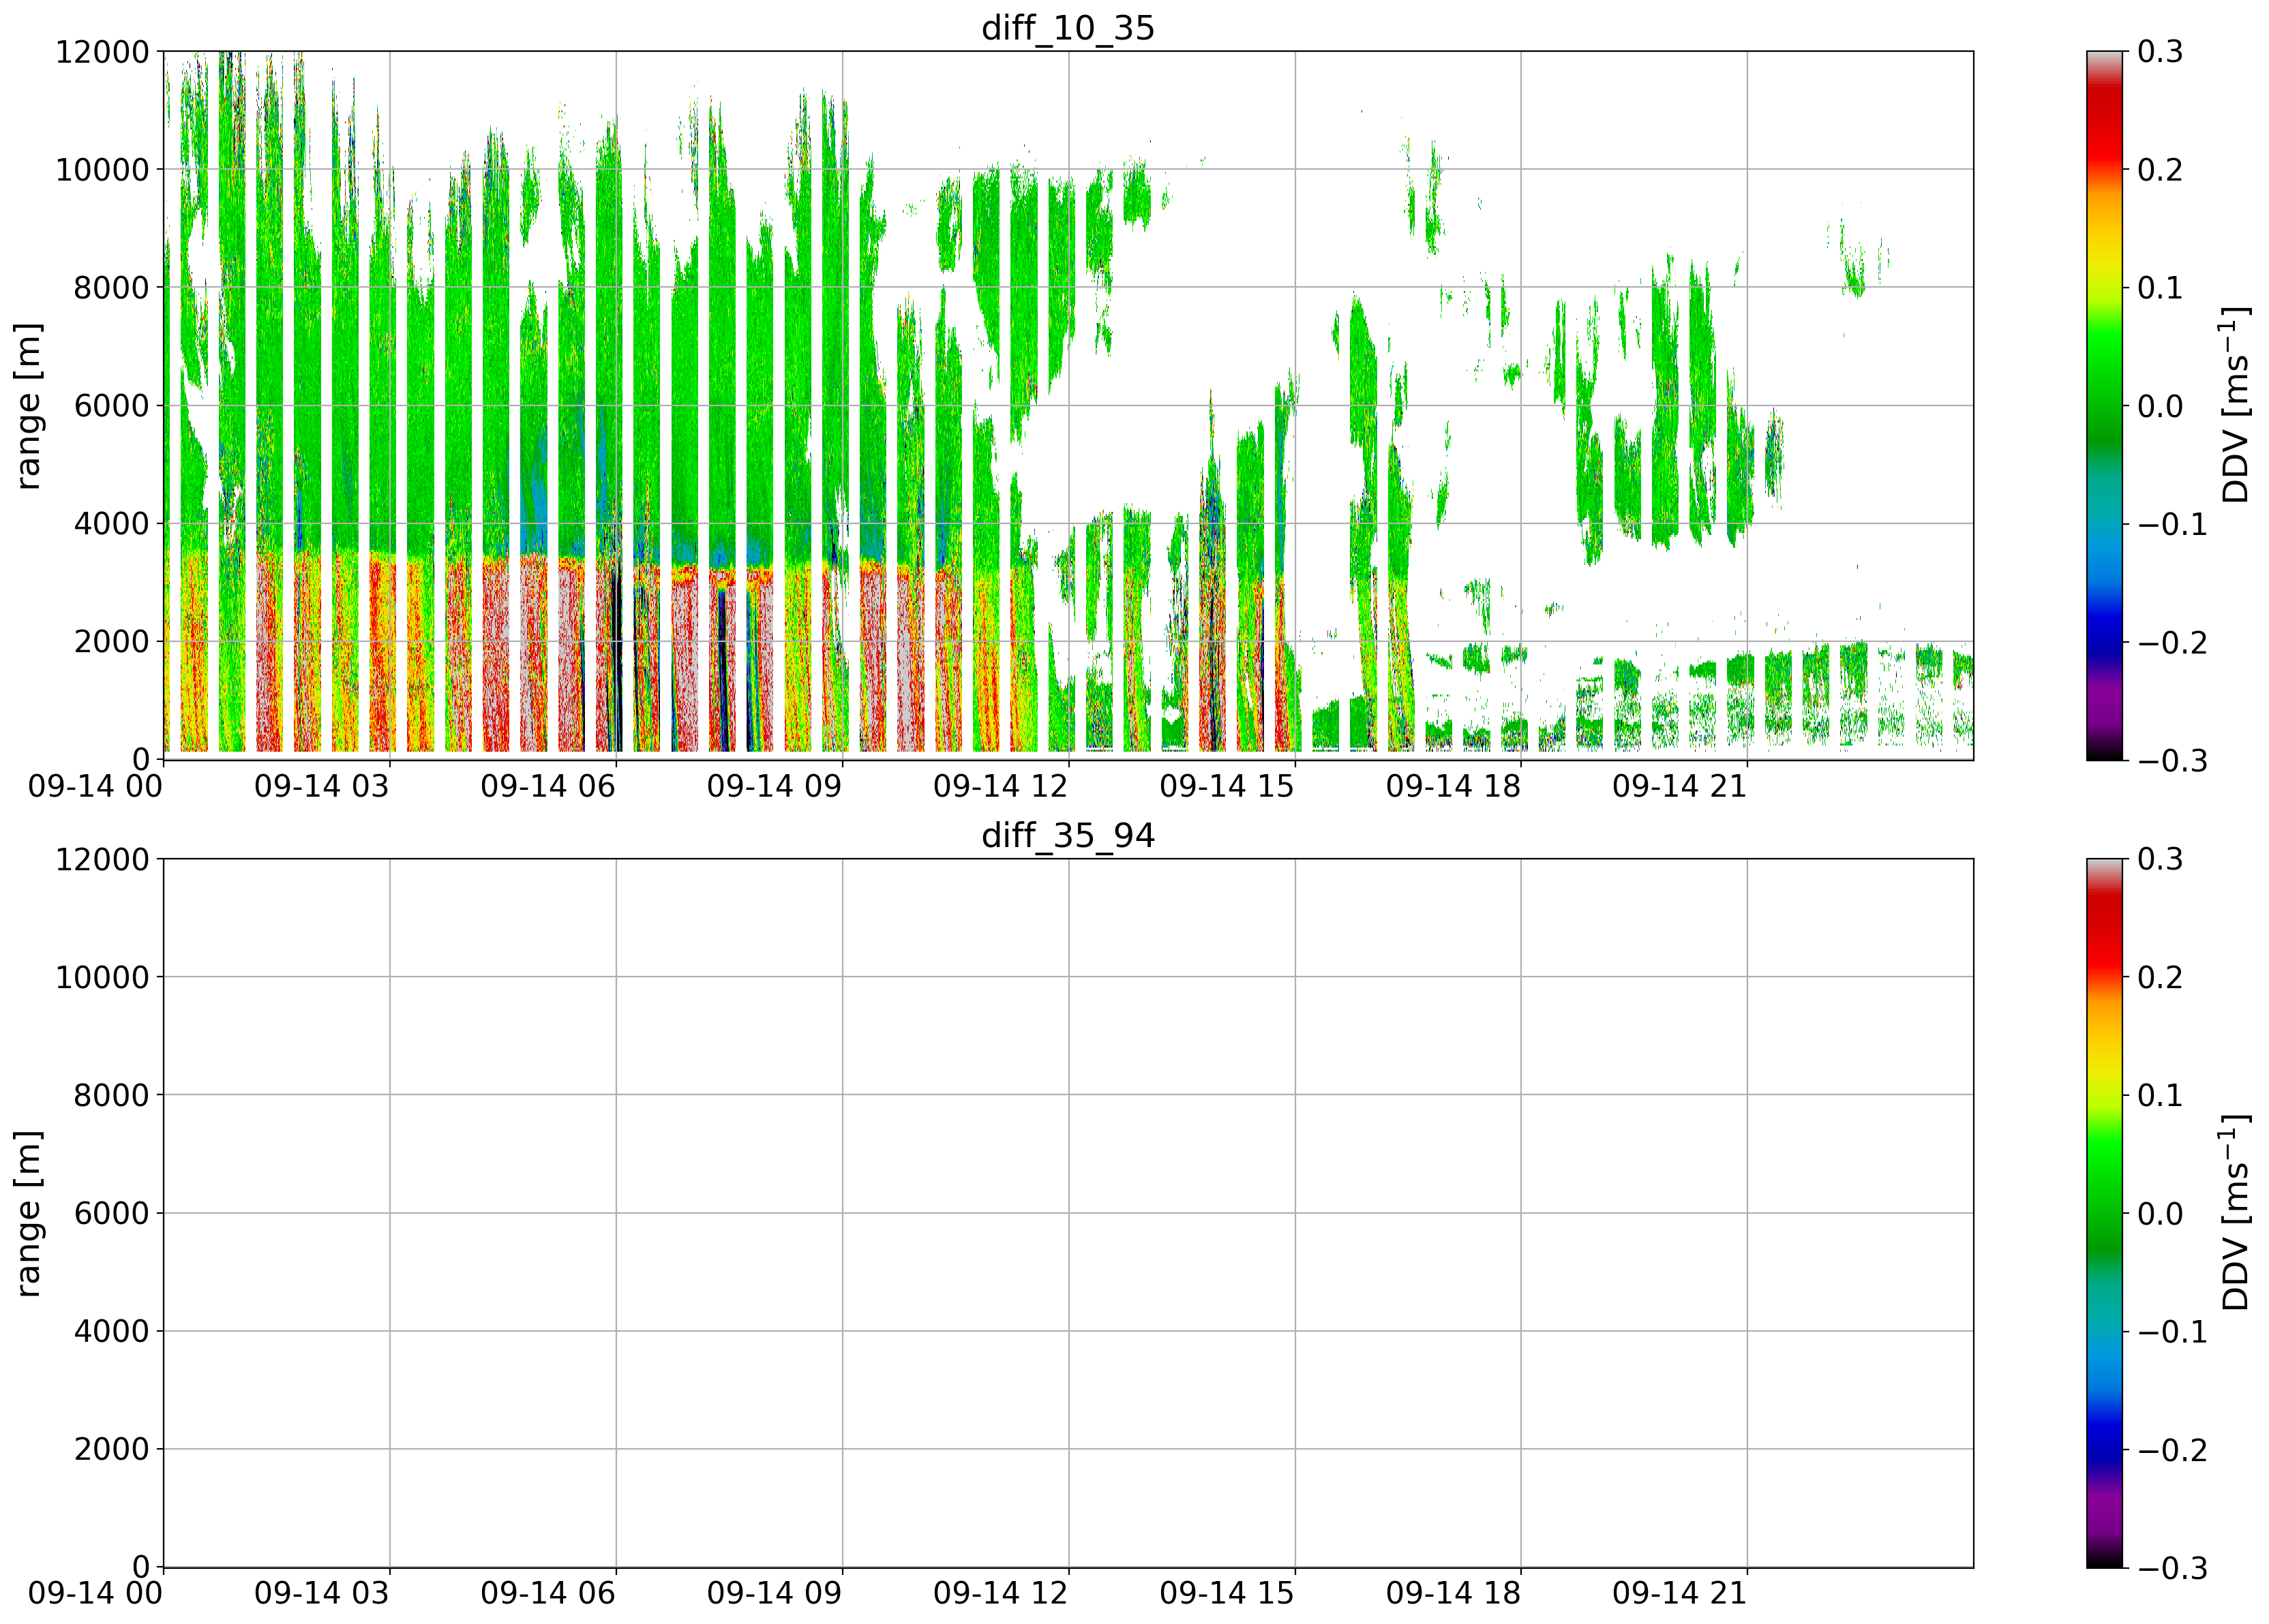Click the diff_10_35 plot title
The image size is (2269, 1624).
click(x=1068, y=28)
